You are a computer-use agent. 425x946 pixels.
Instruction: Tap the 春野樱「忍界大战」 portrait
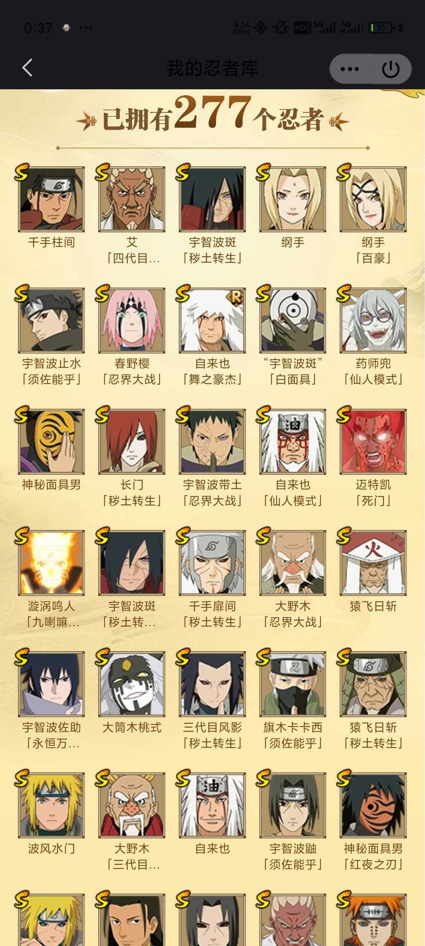click(132, 320)
